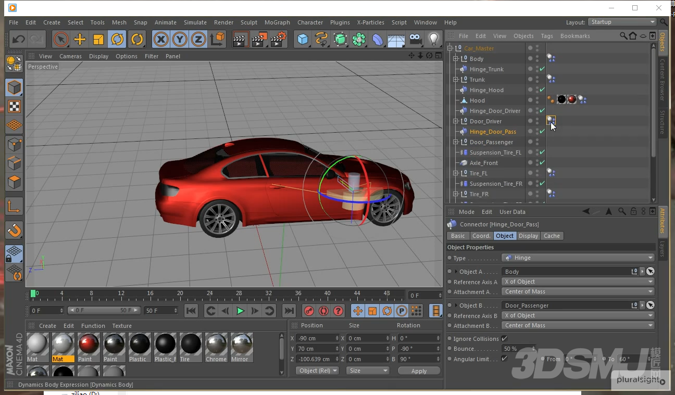
Task: Switch to Model mode cube icon
Action: coord(14,87)
